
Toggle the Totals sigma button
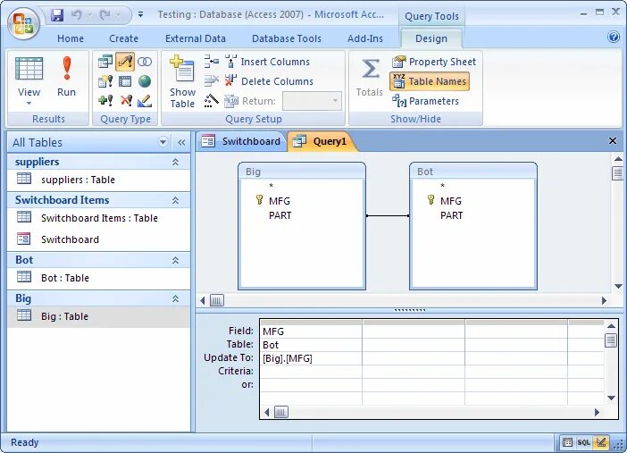(370, 78)
